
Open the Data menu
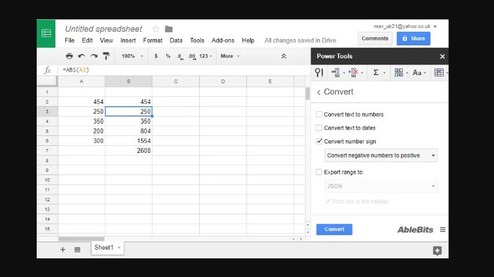click(176, 40)
